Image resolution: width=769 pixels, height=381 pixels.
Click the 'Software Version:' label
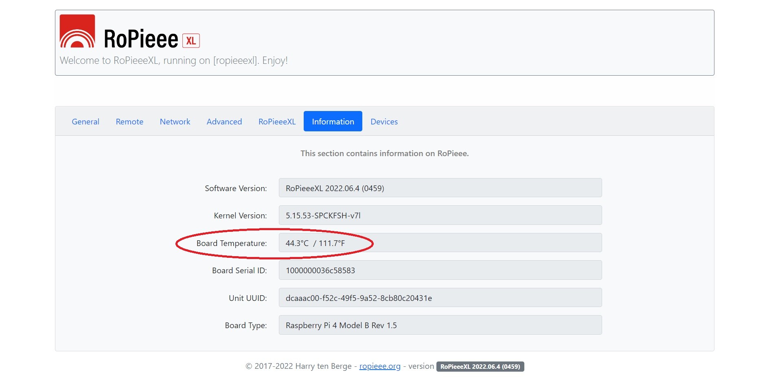pyautogui.click(x=236, y=188)
